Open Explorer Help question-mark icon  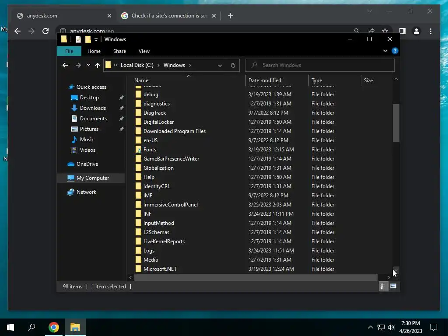(395, 51)
